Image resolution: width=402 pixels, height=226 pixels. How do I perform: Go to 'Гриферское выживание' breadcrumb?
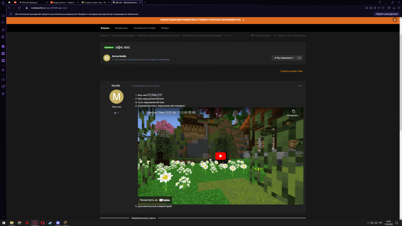(x=123, y=36)
